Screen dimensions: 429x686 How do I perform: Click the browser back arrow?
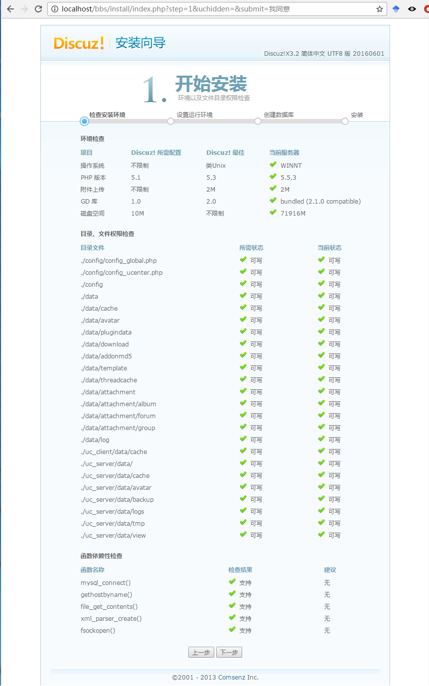pyautogui.click(x=10, y=8)
